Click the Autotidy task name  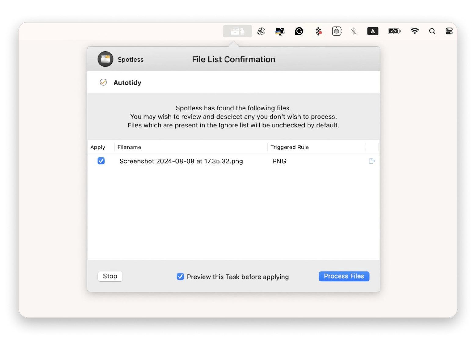127,83
